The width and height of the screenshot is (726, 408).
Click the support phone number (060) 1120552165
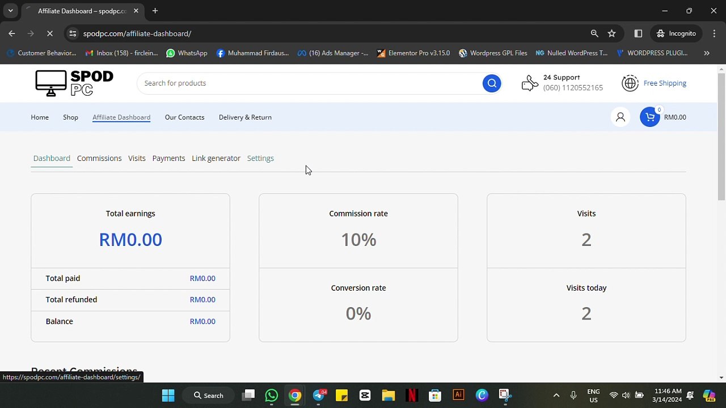click(573, 88)
